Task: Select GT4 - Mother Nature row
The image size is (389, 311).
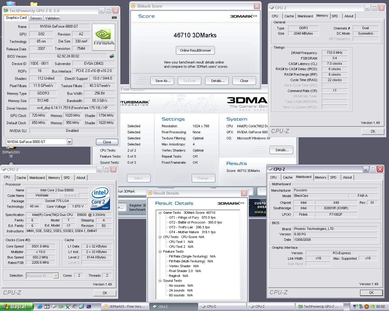Action: point(192,232)
